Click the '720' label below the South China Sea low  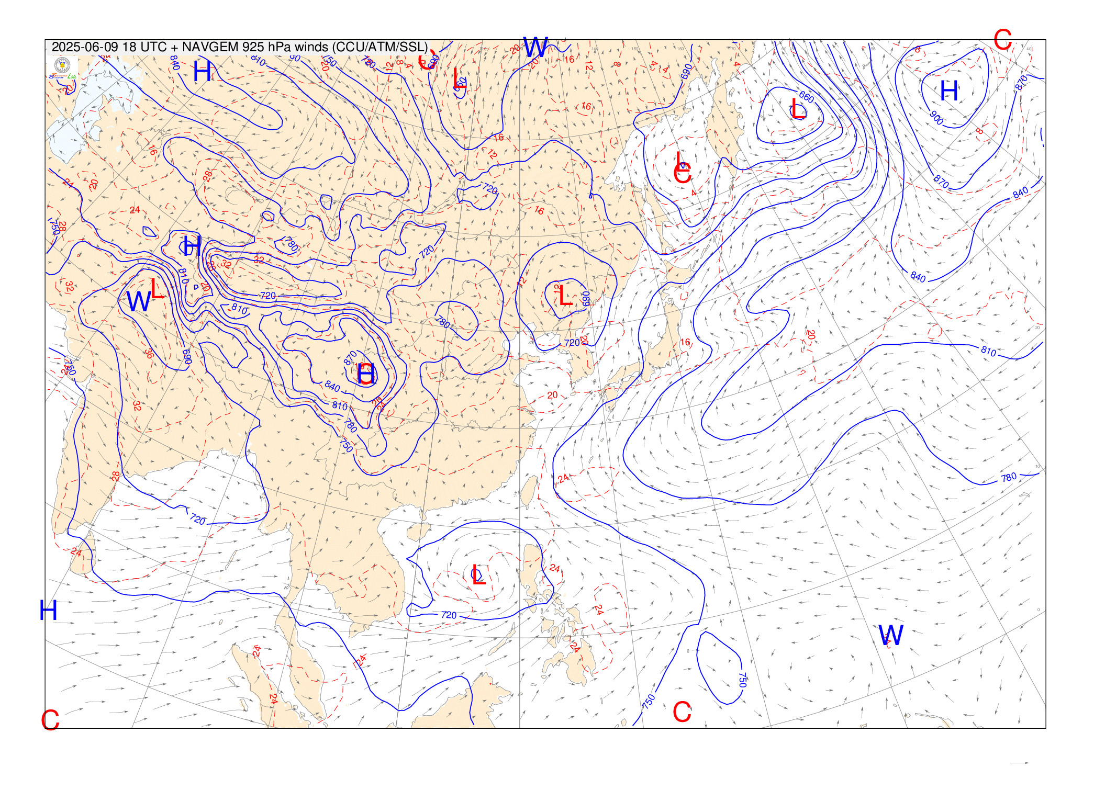pyautogui.click(x=449, y=615)
